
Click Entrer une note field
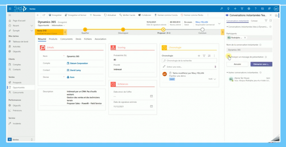coord(188,67)
